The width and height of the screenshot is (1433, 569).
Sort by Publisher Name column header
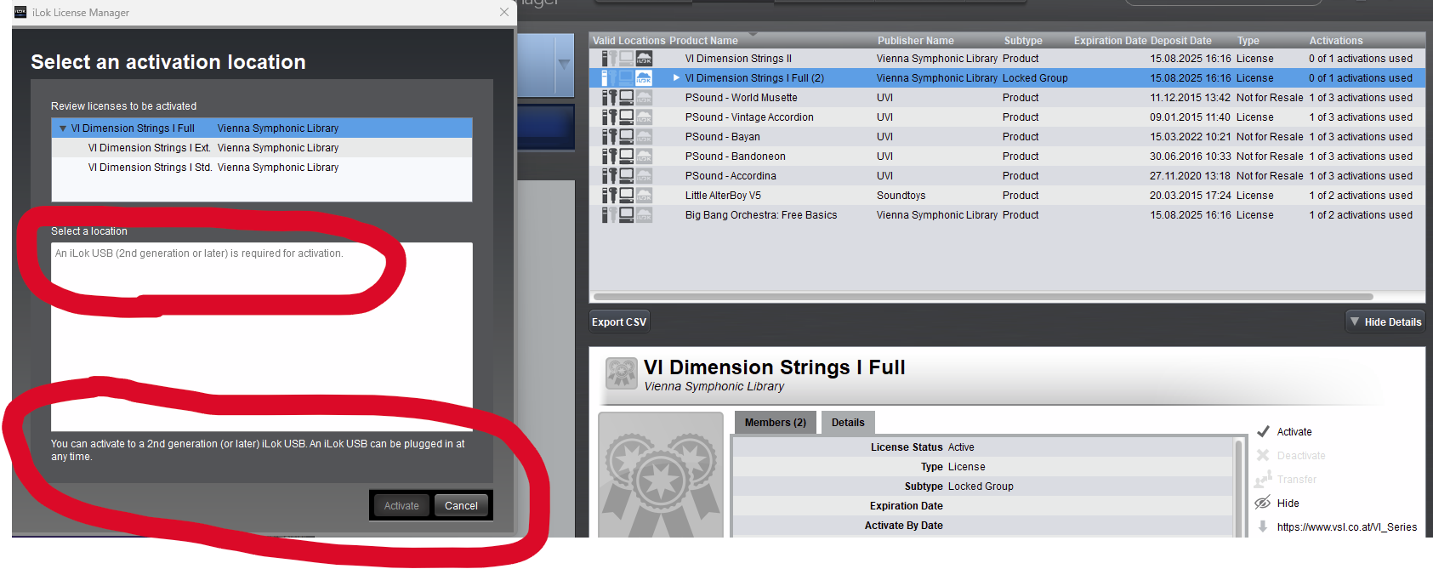916,41
